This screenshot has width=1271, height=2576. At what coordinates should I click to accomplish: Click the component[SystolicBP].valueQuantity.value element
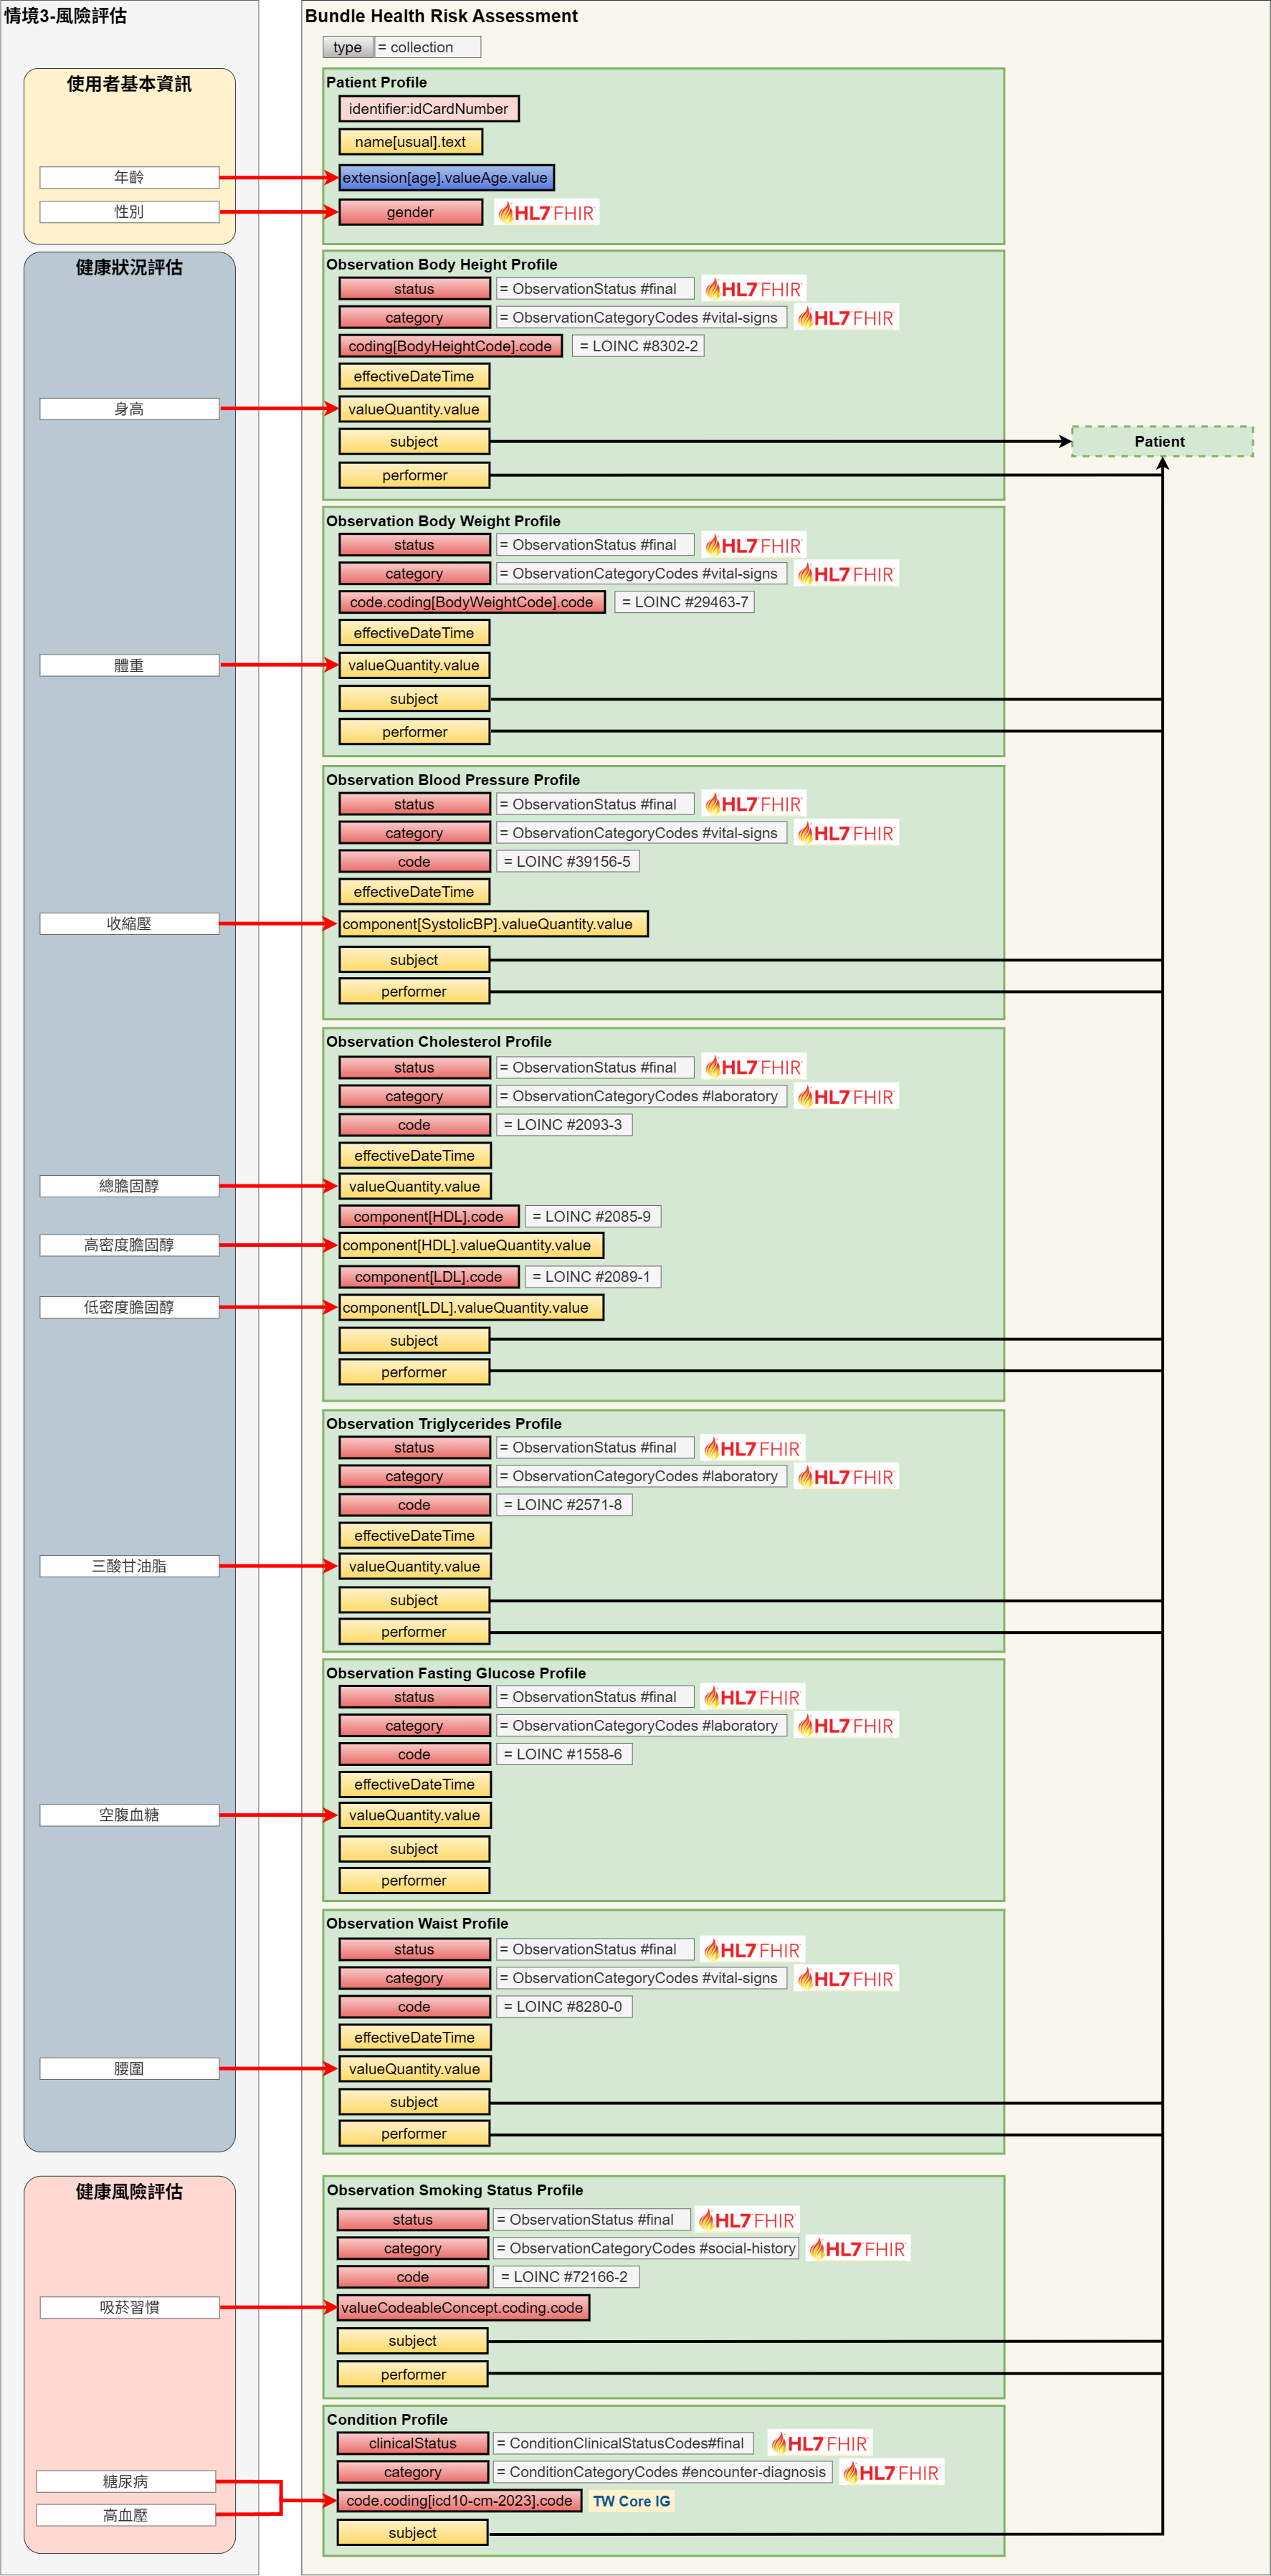pyautogui.click(x=492, y=924)
